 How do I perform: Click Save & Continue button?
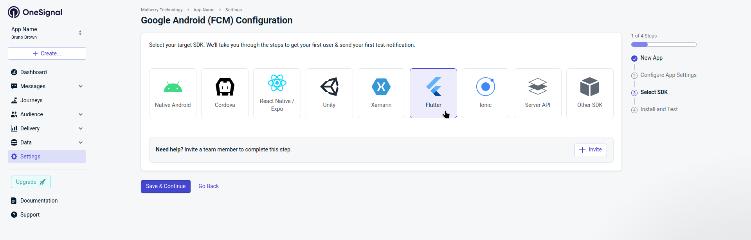pyautogui.click(x=166, y=187)
